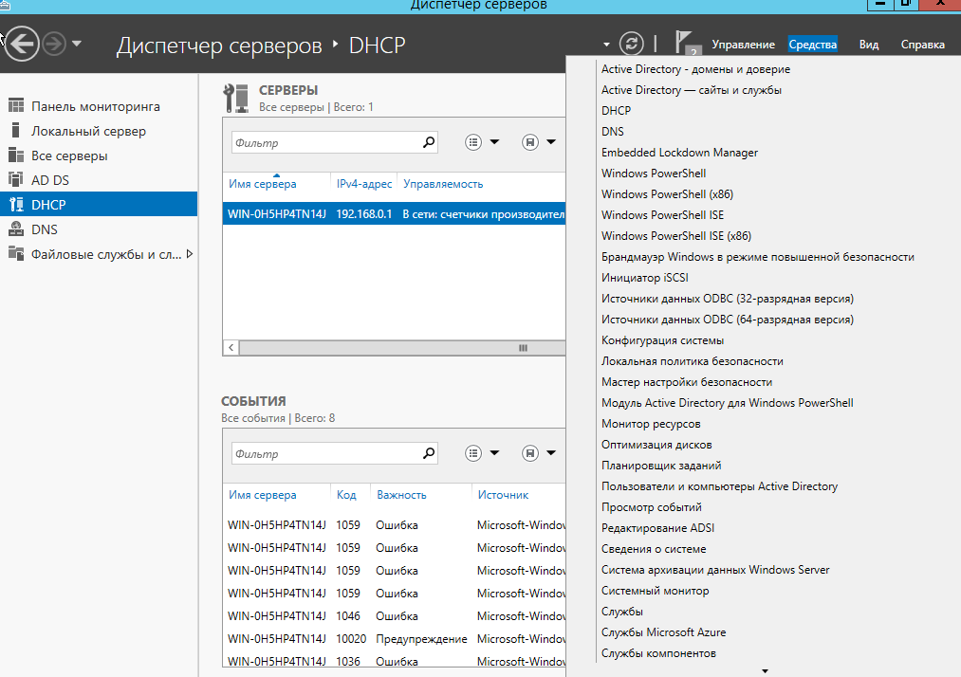The image size is (961, 677).
Task: Sort by Имя сервера in servers table
Action: [263, 184]
